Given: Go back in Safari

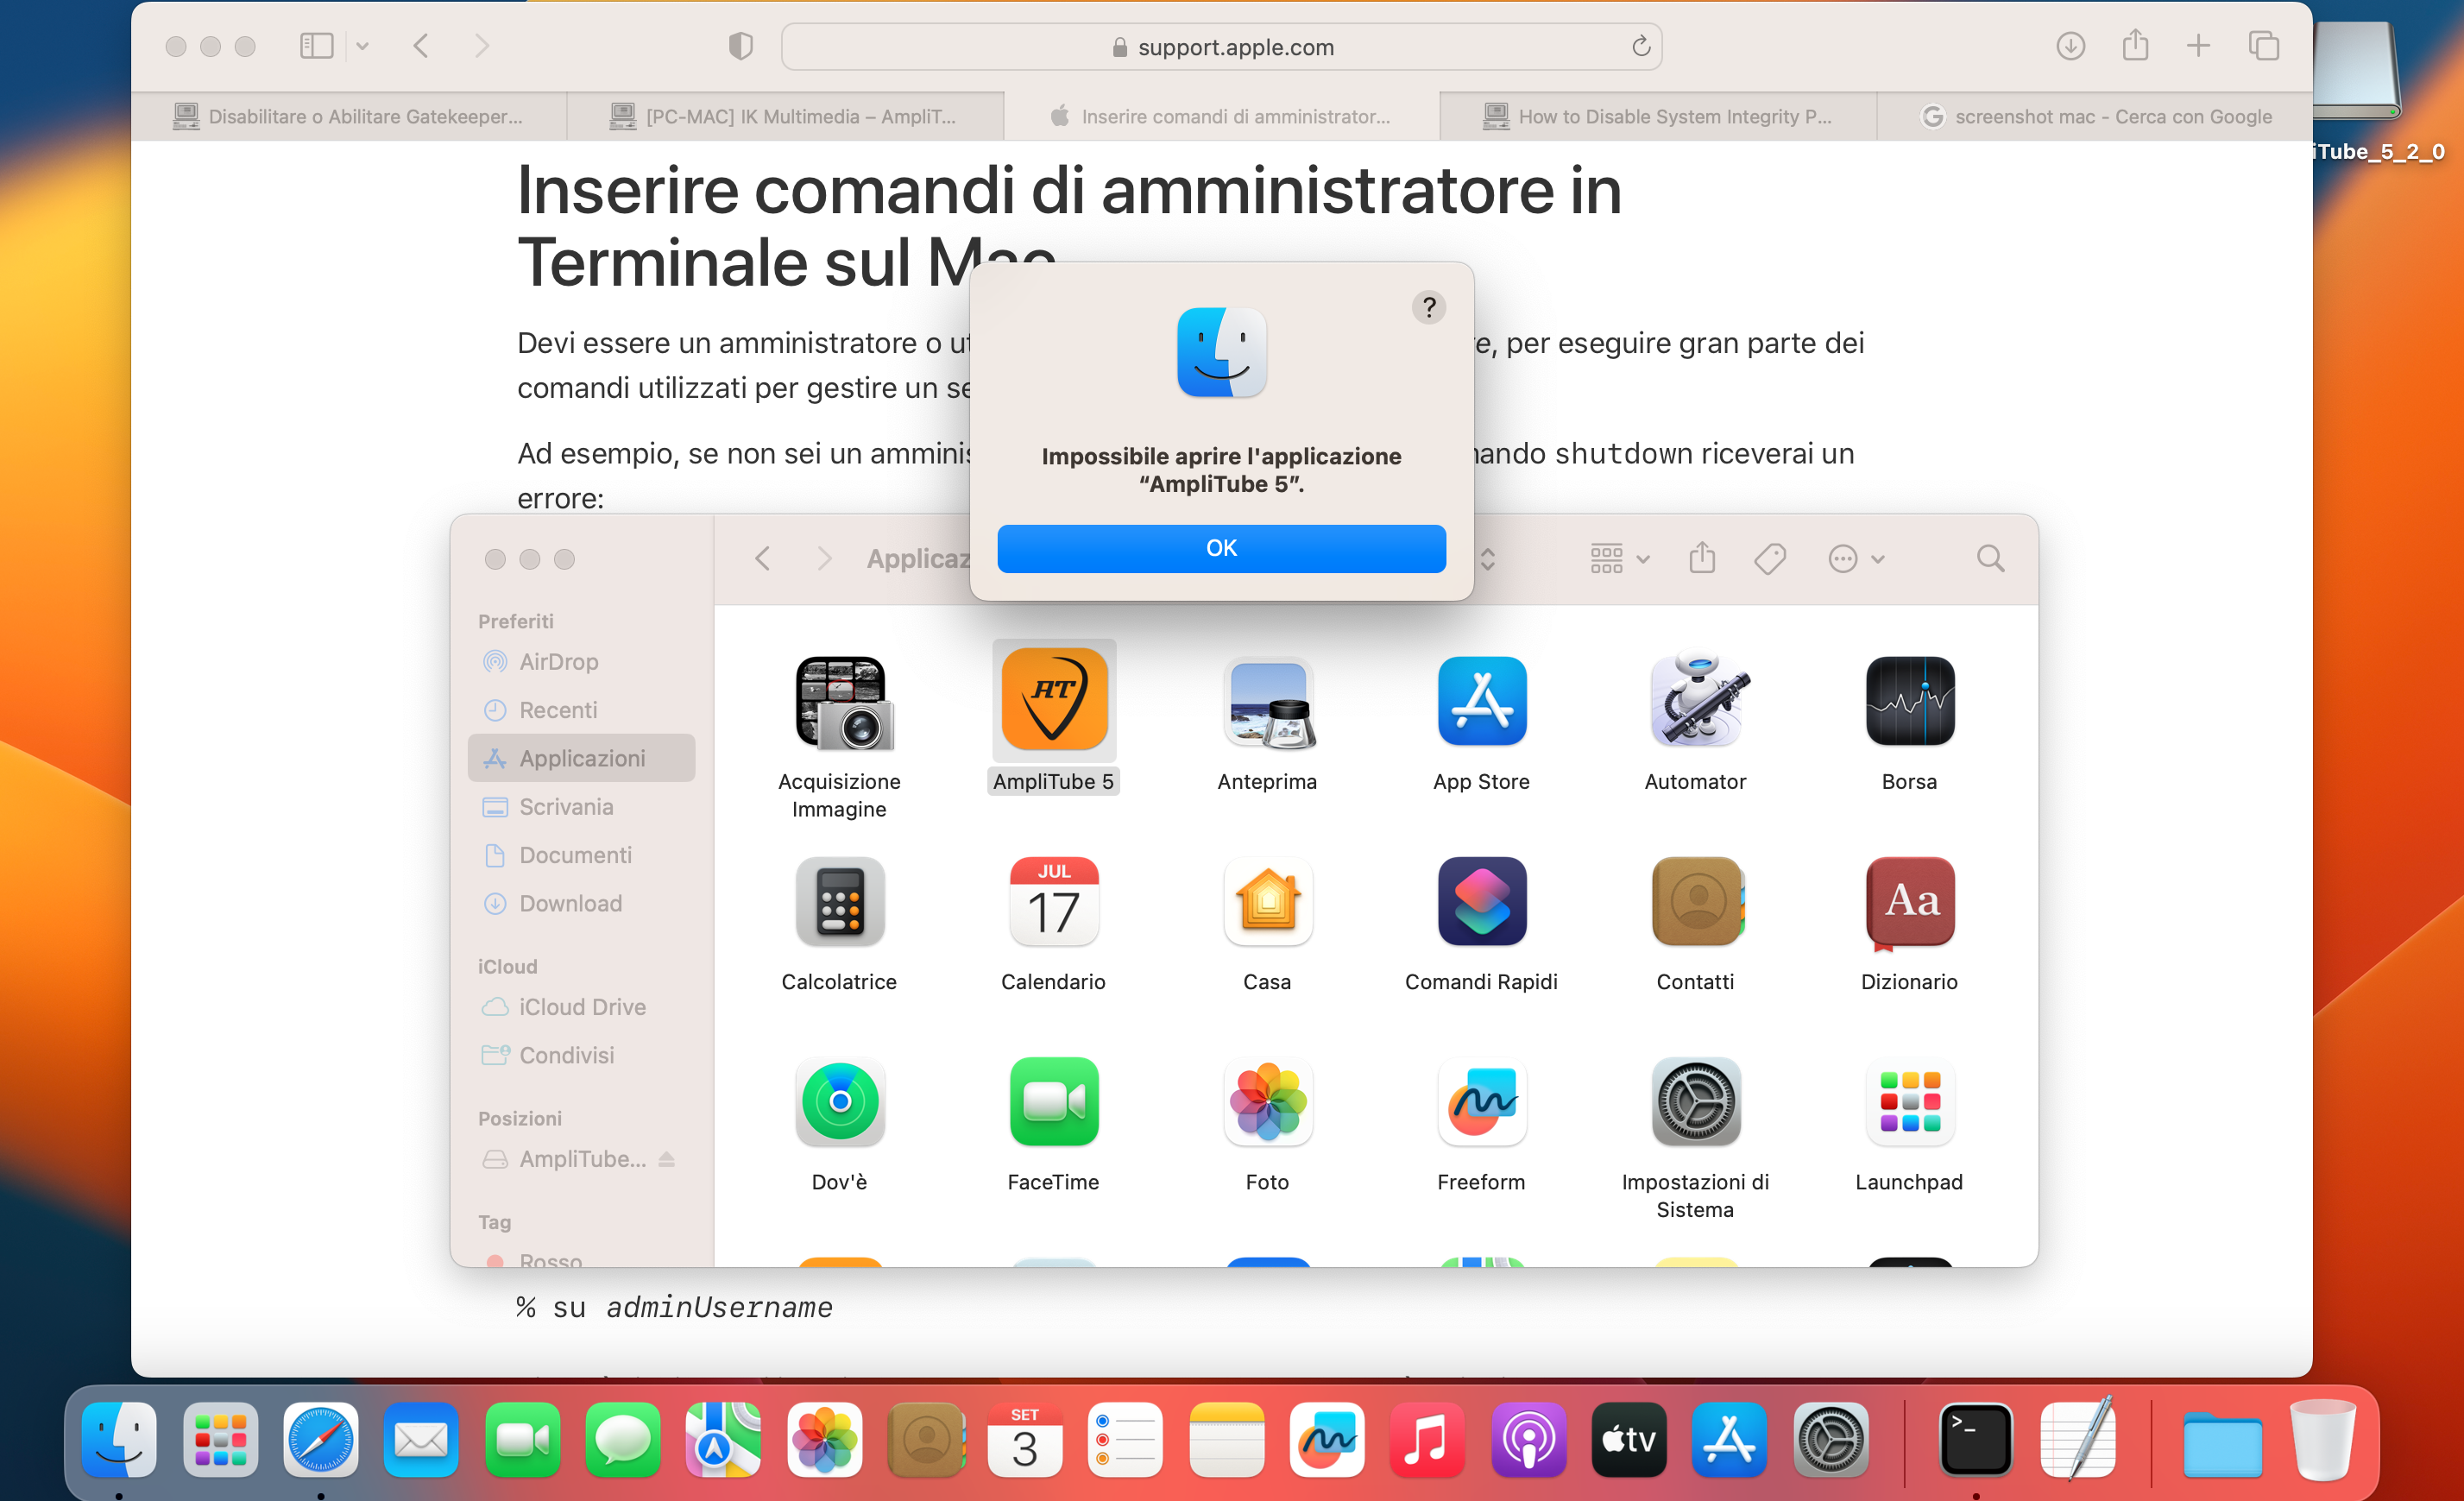Looking at the screenshot, I should click(421, 46).
